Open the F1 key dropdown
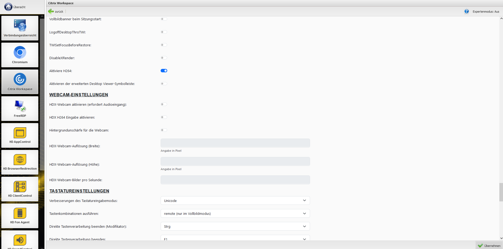This screenshot has width=503, height=249. pyautogui.click(x=235, y=238)
